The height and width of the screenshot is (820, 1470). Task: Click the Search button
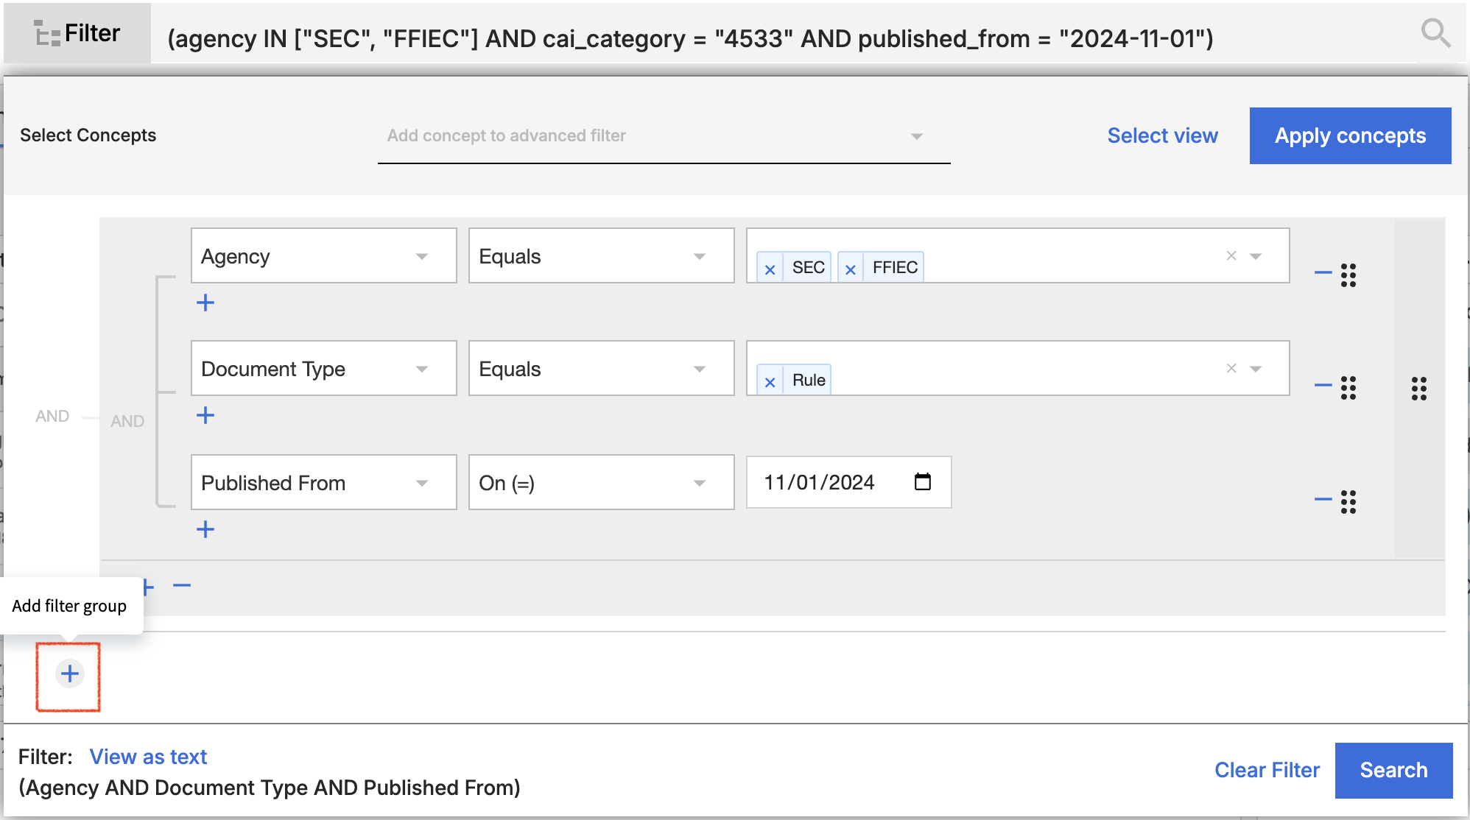tap(1393, 770)
